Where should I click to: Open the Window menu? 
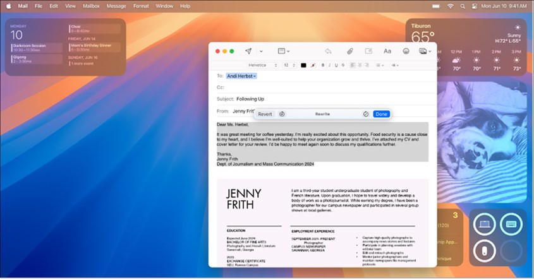point(164,6)
